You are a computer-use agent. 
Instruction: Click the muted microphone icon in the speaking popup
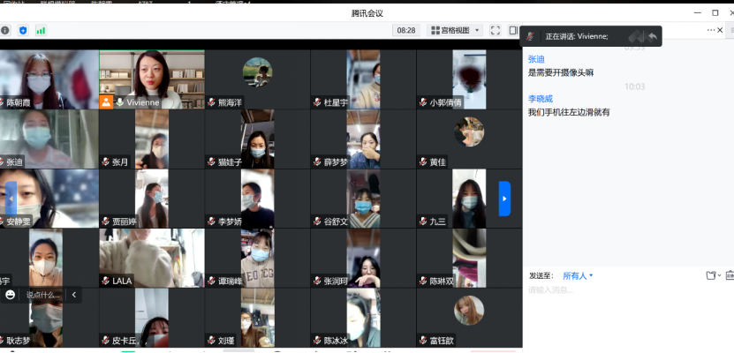tap(530, 36)
